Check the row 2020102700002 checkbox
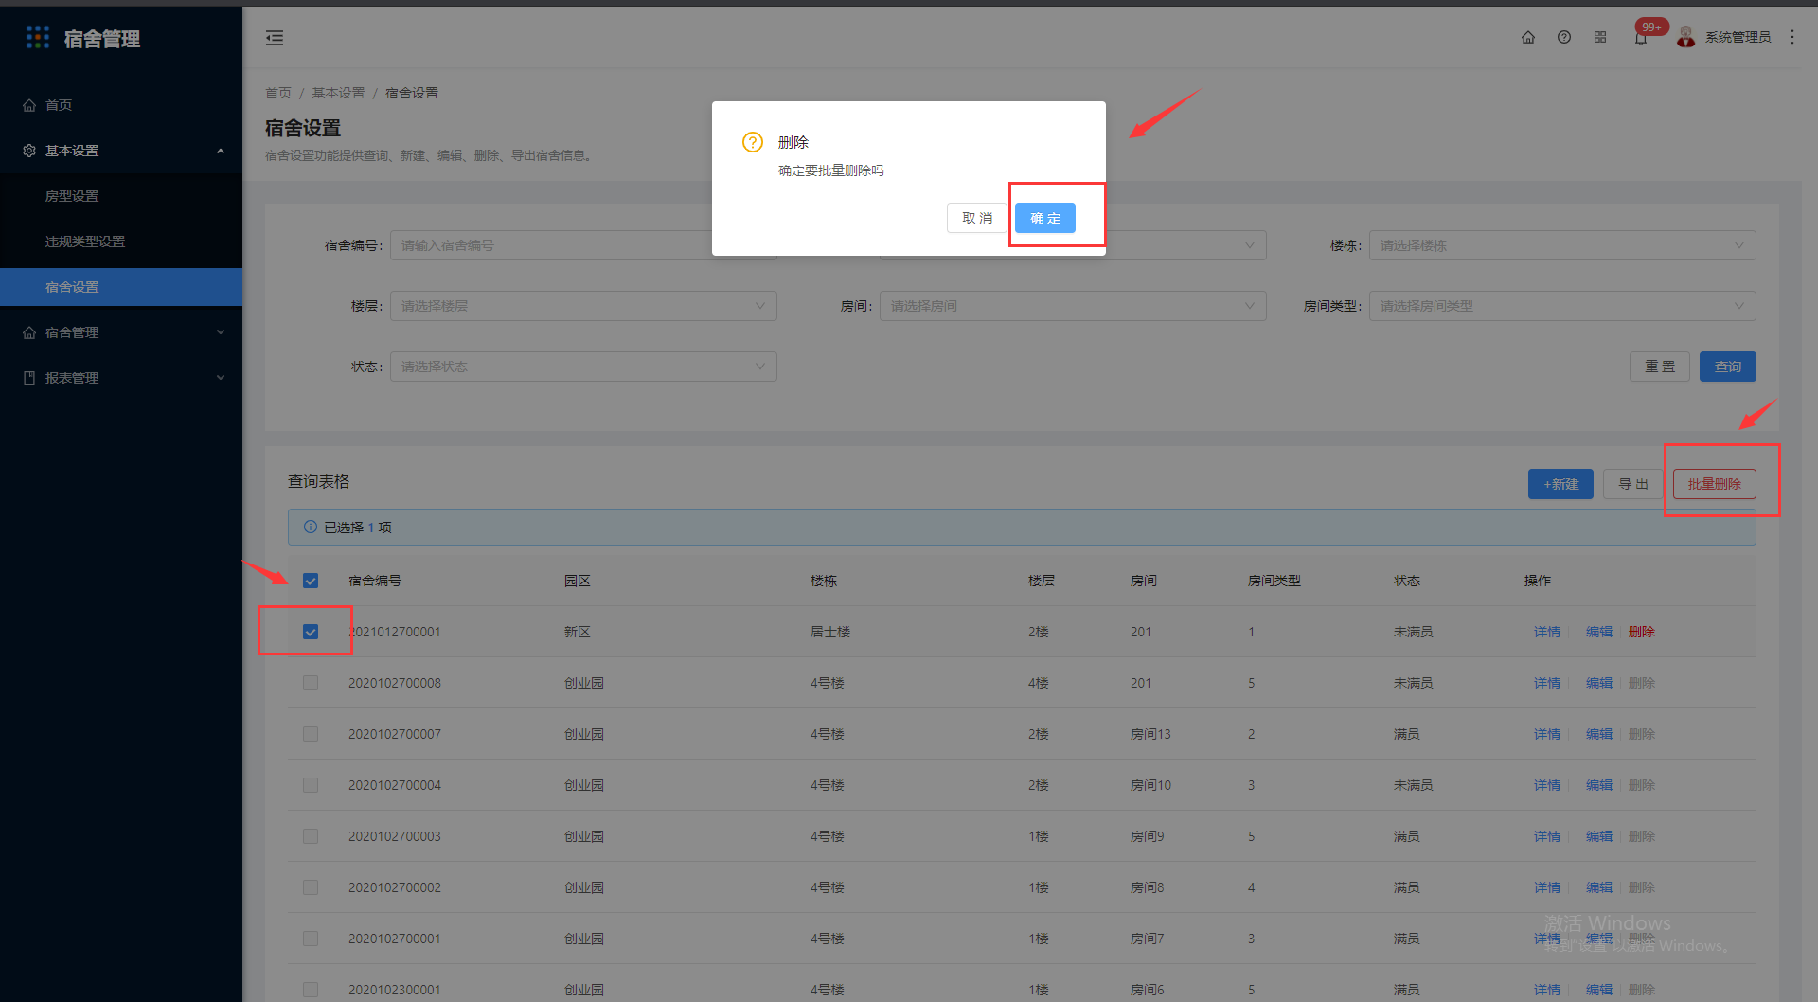The width and height of the screenshot is (1818, 1002). [311, 887]
